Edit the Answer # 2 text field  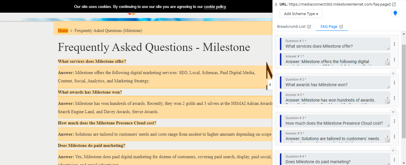click(335, 98)
